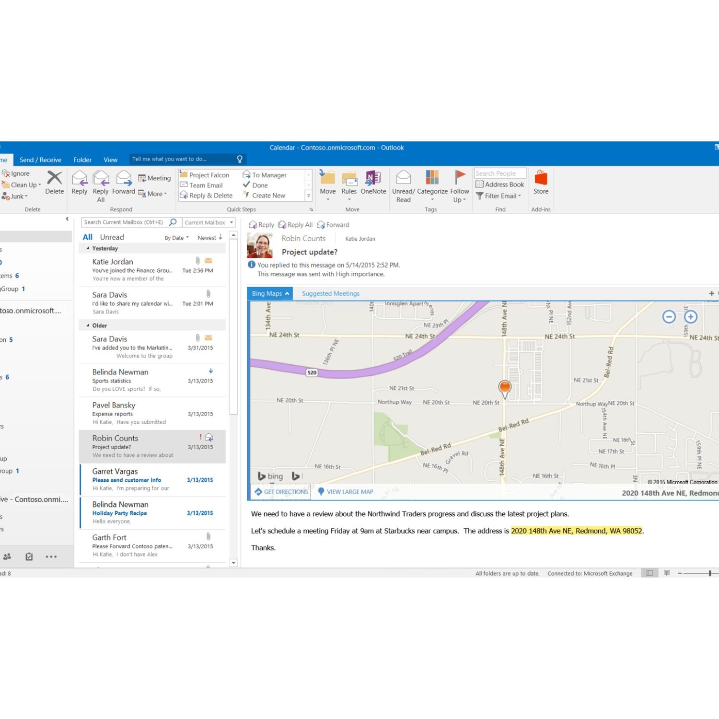Click the Store add-in icon

pos(541,178)
